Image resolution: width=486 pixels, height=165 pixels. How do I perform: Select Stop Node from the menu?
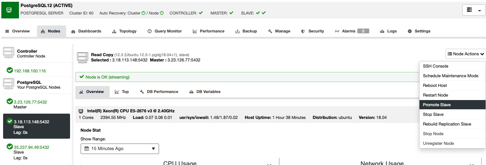pos(452,134)
